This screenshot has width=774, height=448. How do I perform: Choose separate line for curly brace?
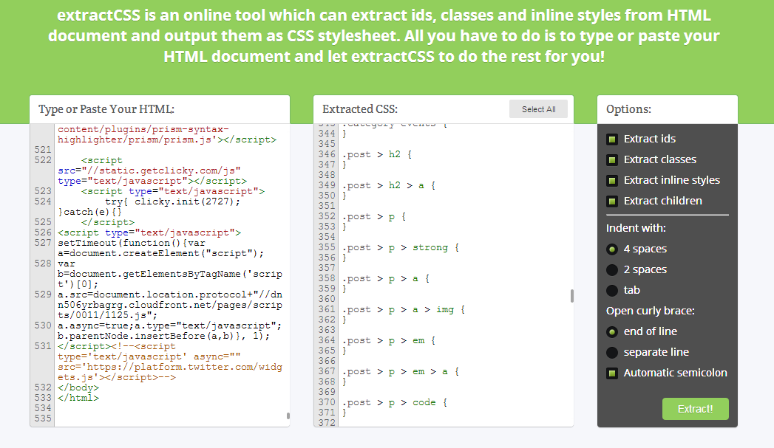click(x=612, y=352)
